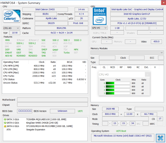Close the HWiNFO64 System Summary window
Viewport: 166px width, 143px height.
[163, 3]
